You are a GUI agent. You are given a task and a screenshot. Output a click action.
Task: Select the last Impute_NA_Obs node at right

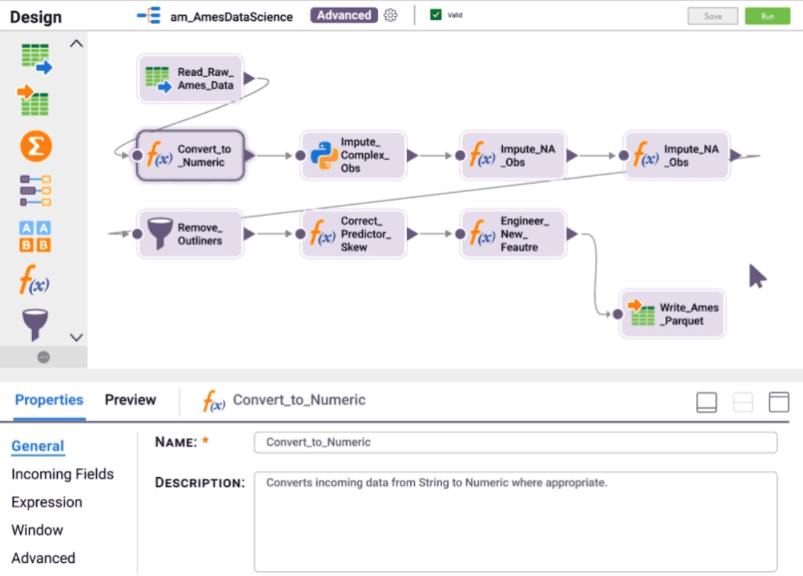676,155
